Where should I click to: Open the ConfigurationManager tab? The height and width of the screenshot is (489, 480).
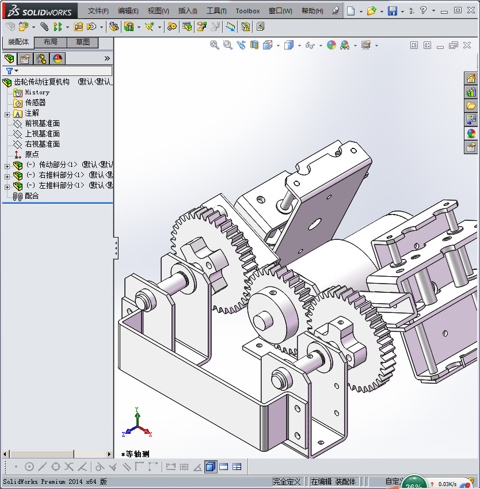(x=41, y=59)
